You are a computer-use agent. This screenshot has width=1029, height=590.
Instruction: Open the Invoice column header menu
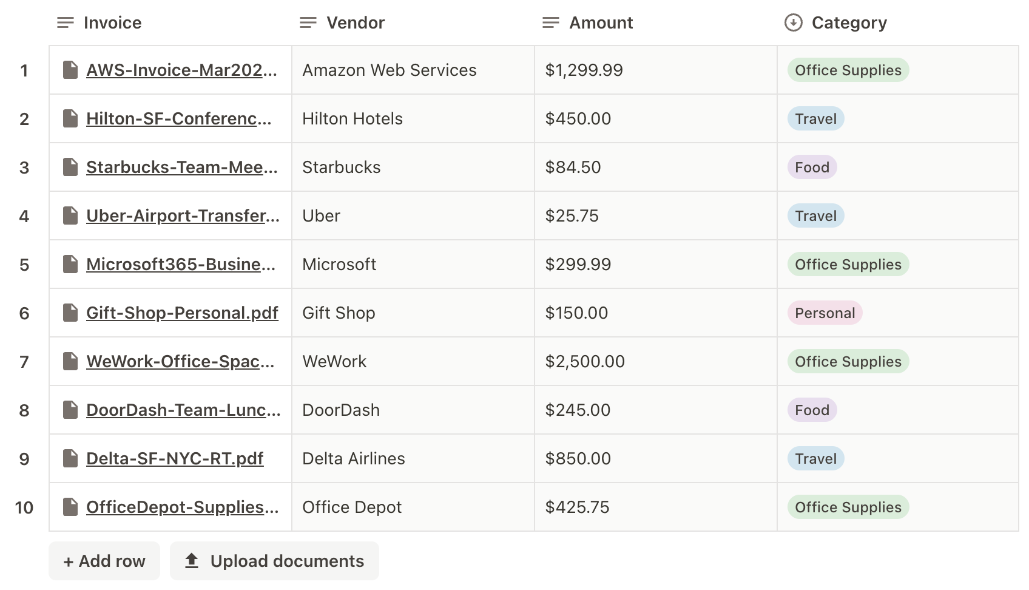tap(170, 22)
